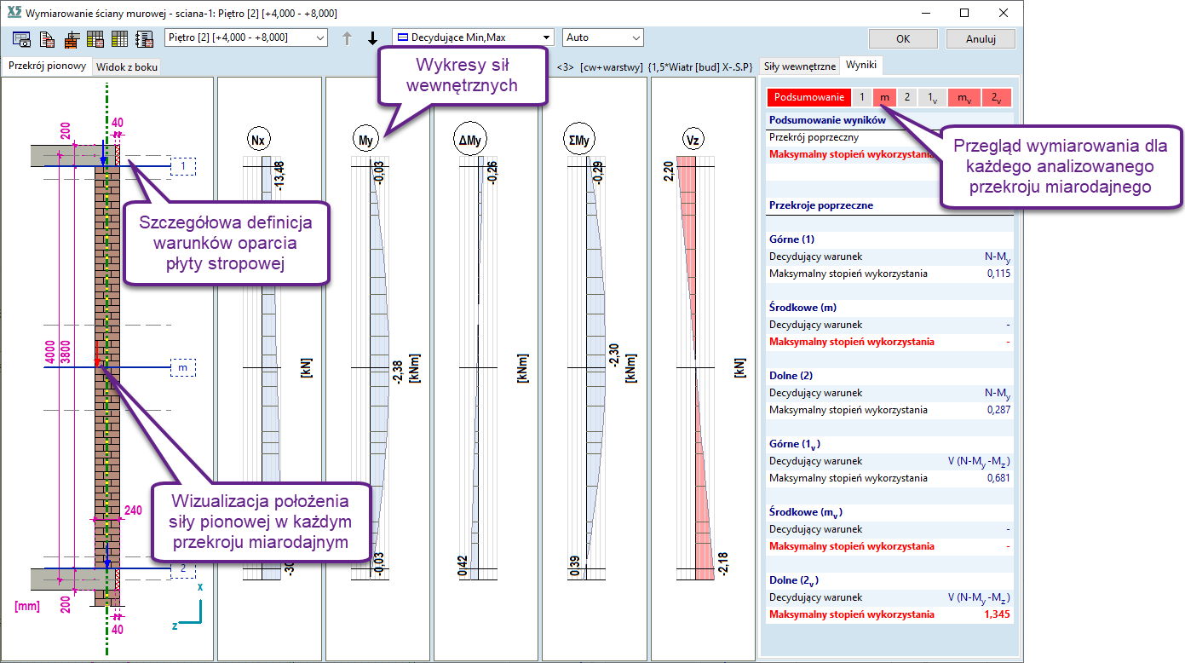Click table grid icon left of notebook icon

click(120, 38)
